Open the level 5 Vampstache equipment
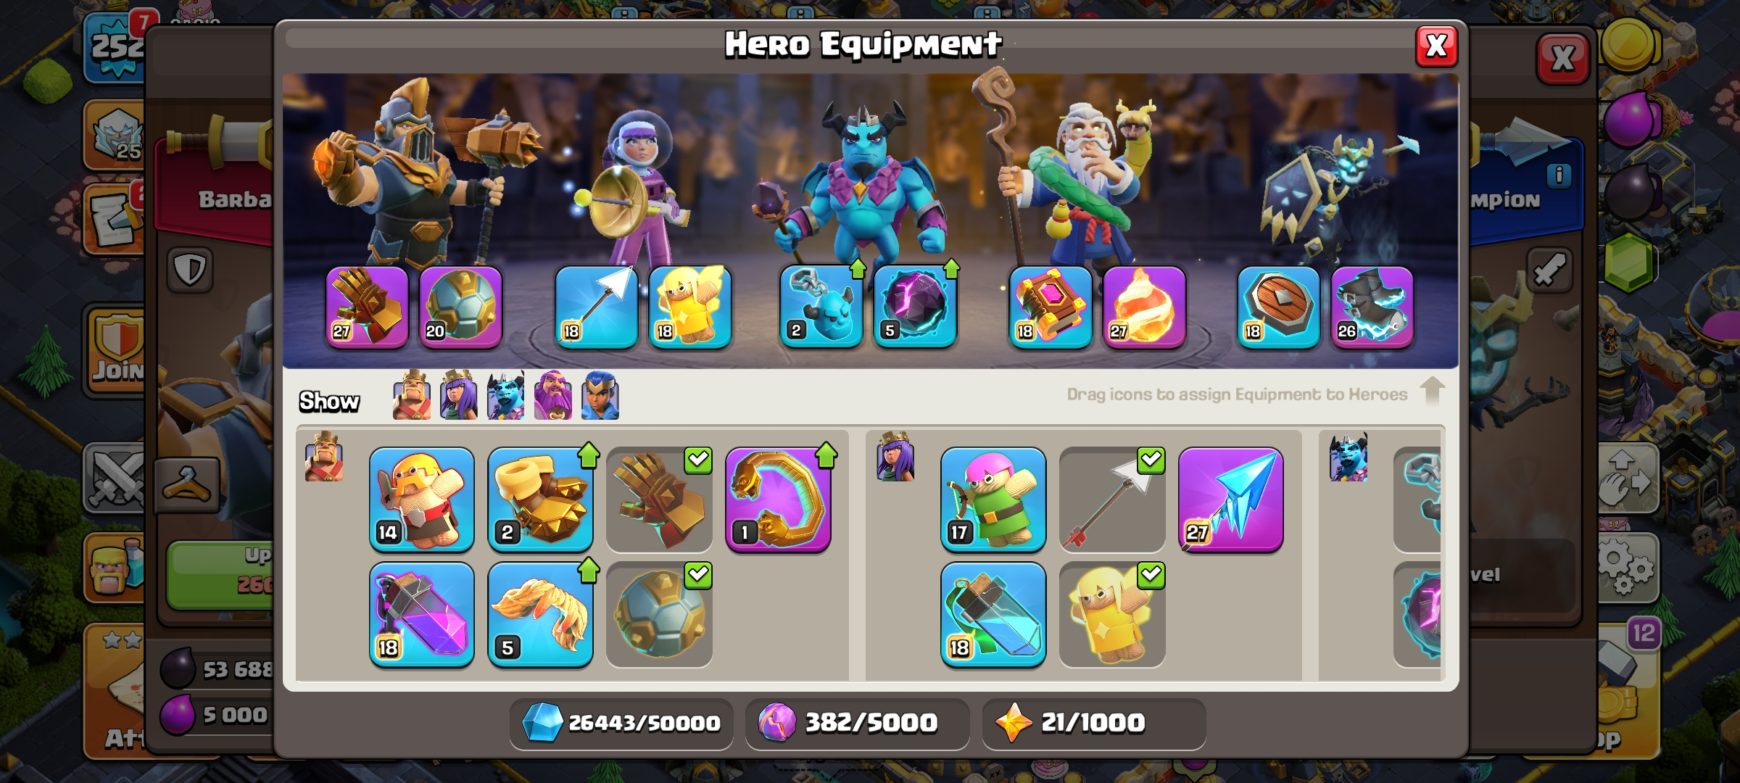1740x783 pixels. tap(541, 614)
